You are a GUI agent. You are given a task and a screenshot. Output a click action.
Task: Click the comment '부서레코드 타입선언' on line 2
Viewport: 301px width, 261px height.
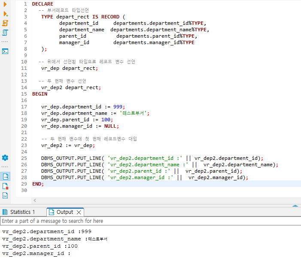pyautogui.click(x=68, y=10)
